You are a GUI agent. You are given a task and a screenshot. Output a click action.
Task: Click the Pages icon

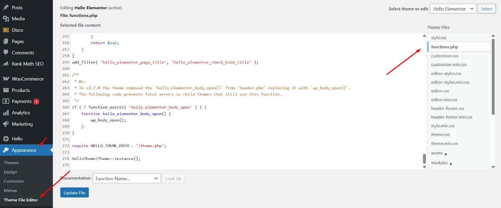[6, 41]
